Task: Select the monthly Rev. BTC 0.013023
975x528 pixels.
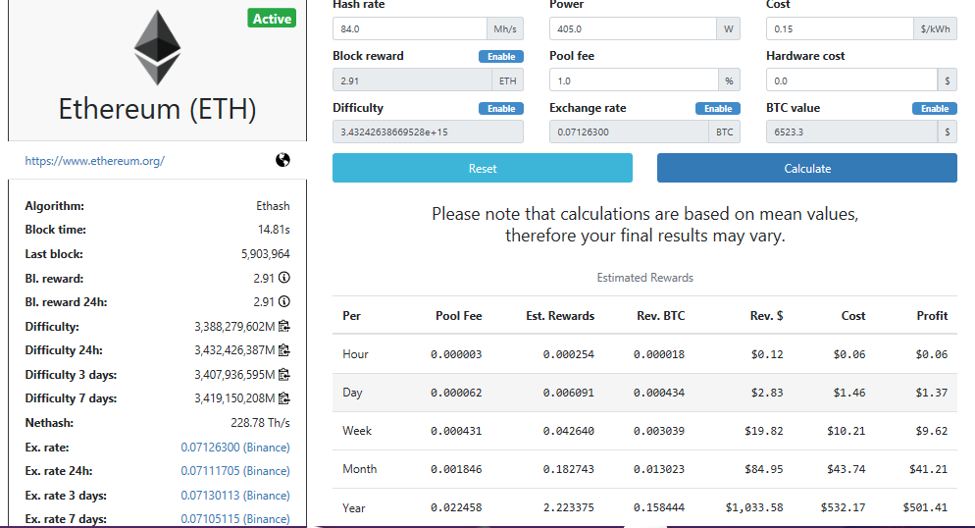Action: click(x=659, y=469)
